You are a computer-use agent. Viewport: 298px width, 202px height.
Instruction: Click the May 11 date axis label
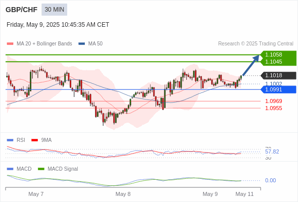coord(244,194)
